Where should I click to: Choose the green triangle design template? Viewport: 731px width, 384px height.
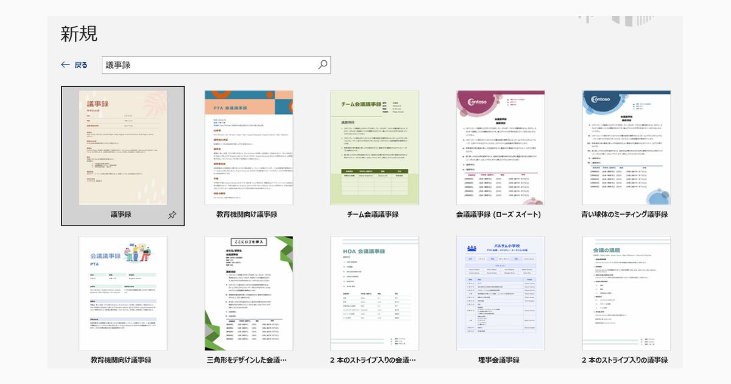pos(249,293)
